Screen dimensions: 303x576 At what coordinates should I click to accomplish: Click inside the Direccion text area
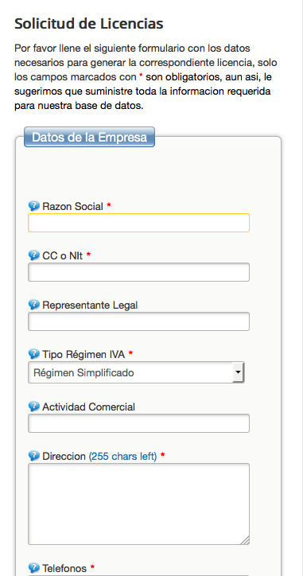click(139, 504)
